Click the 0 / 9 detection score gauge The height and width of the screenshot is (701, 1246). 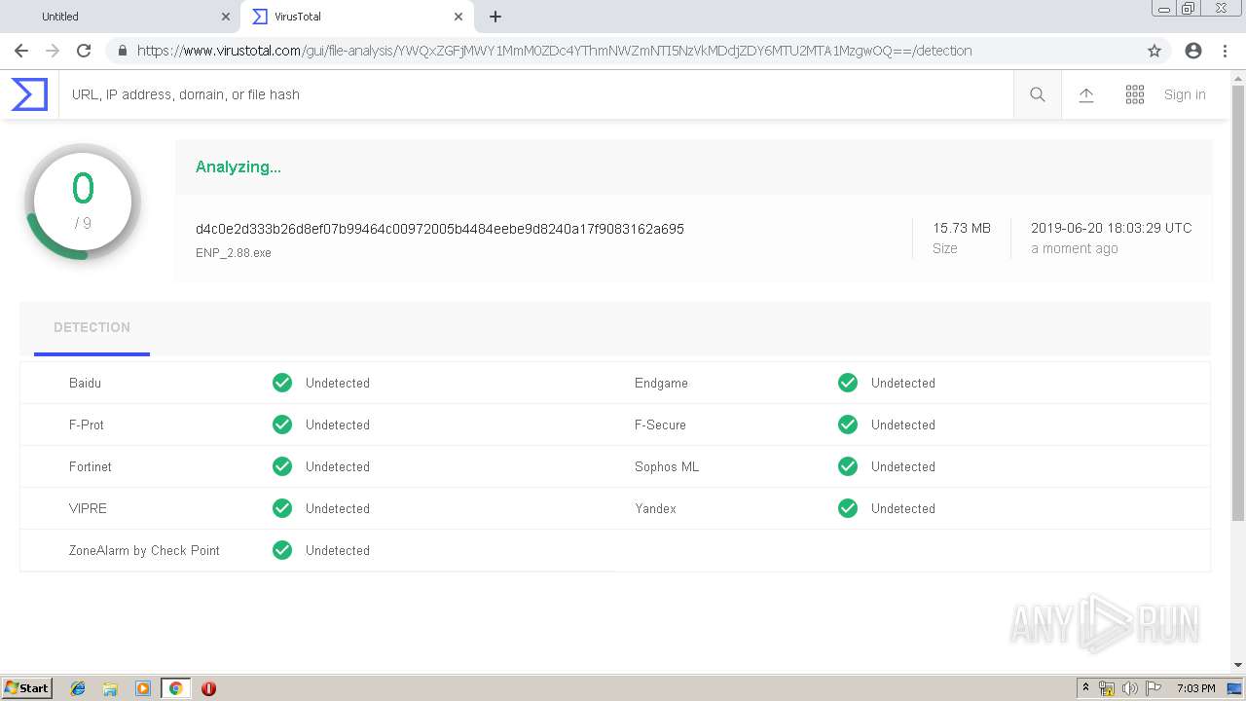[83, 202]
